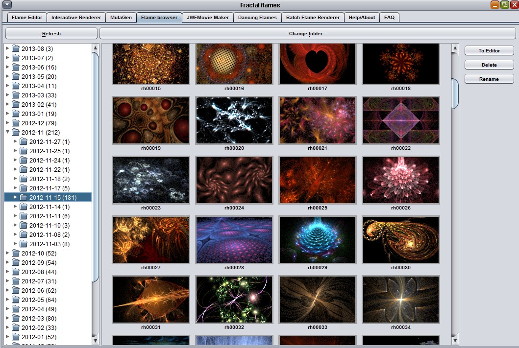Image resolution: width=519 pixels, height=348 pixels.
Task: Expand the 2012-11-27 subfolder arrow
Action: (15, 141)
